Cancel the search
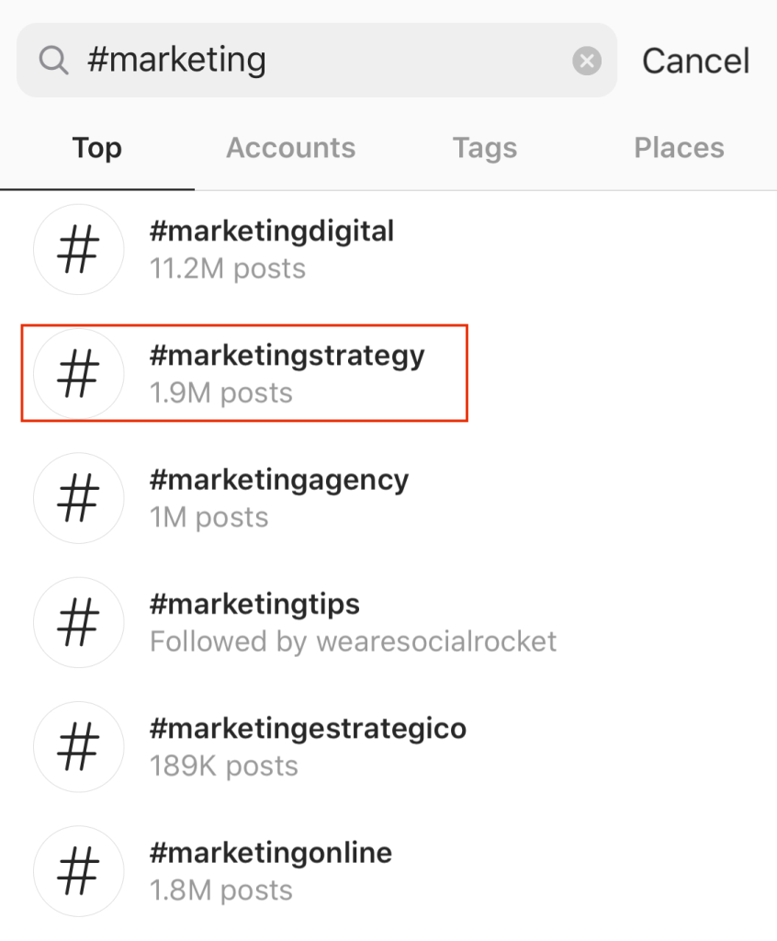 pos(696,61)
